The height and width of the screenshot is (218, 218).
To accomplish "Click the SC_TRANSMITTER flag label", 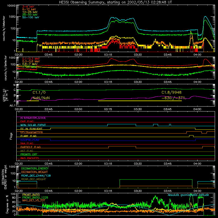I will (32, 132).
